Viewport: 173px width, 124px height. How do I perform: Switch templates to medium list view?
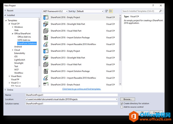(x=111, y=11)
